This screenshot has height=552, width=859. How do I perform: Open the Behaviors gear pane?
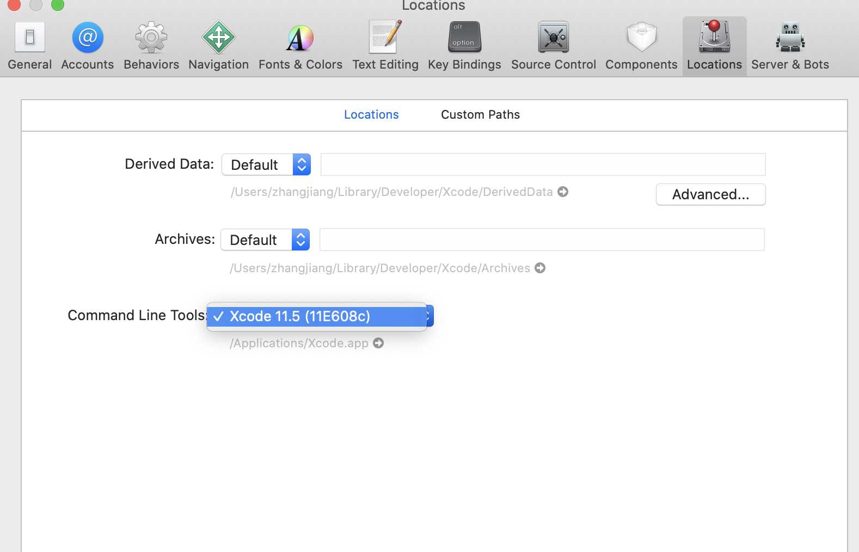[151, 46]
